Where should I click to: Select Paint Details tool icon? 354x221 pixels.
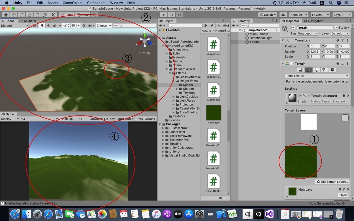(324, 70)
